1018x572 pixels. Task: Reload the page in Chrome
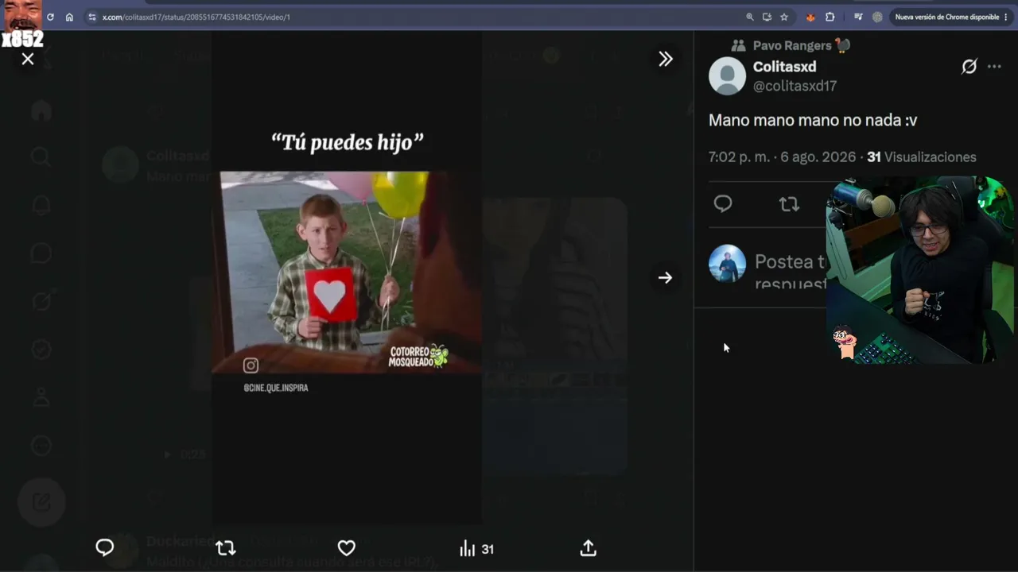click(50, 17)
